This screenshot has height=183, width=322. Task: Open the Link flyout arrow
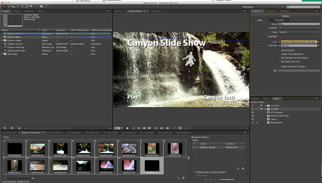319,42
